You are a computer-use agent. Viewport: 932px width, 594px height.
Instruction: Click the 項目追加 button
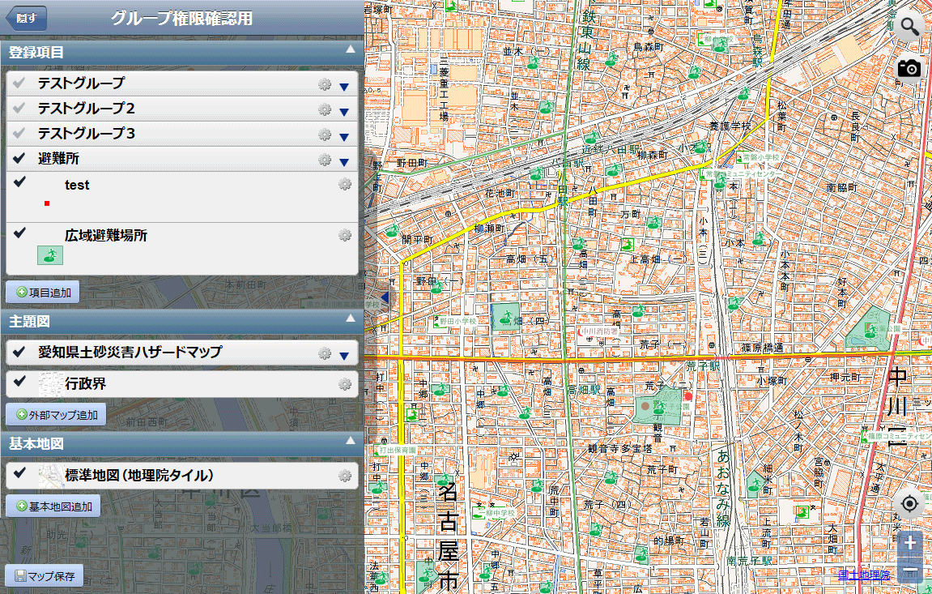43,292
